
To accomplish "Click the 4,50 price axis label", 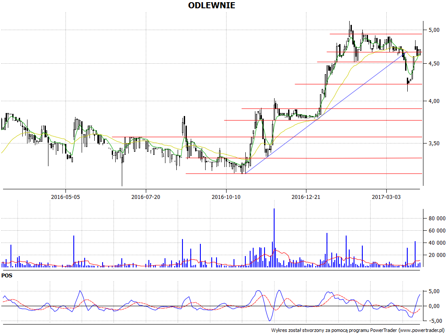I will pyautogui.click(x=433, y=64).
